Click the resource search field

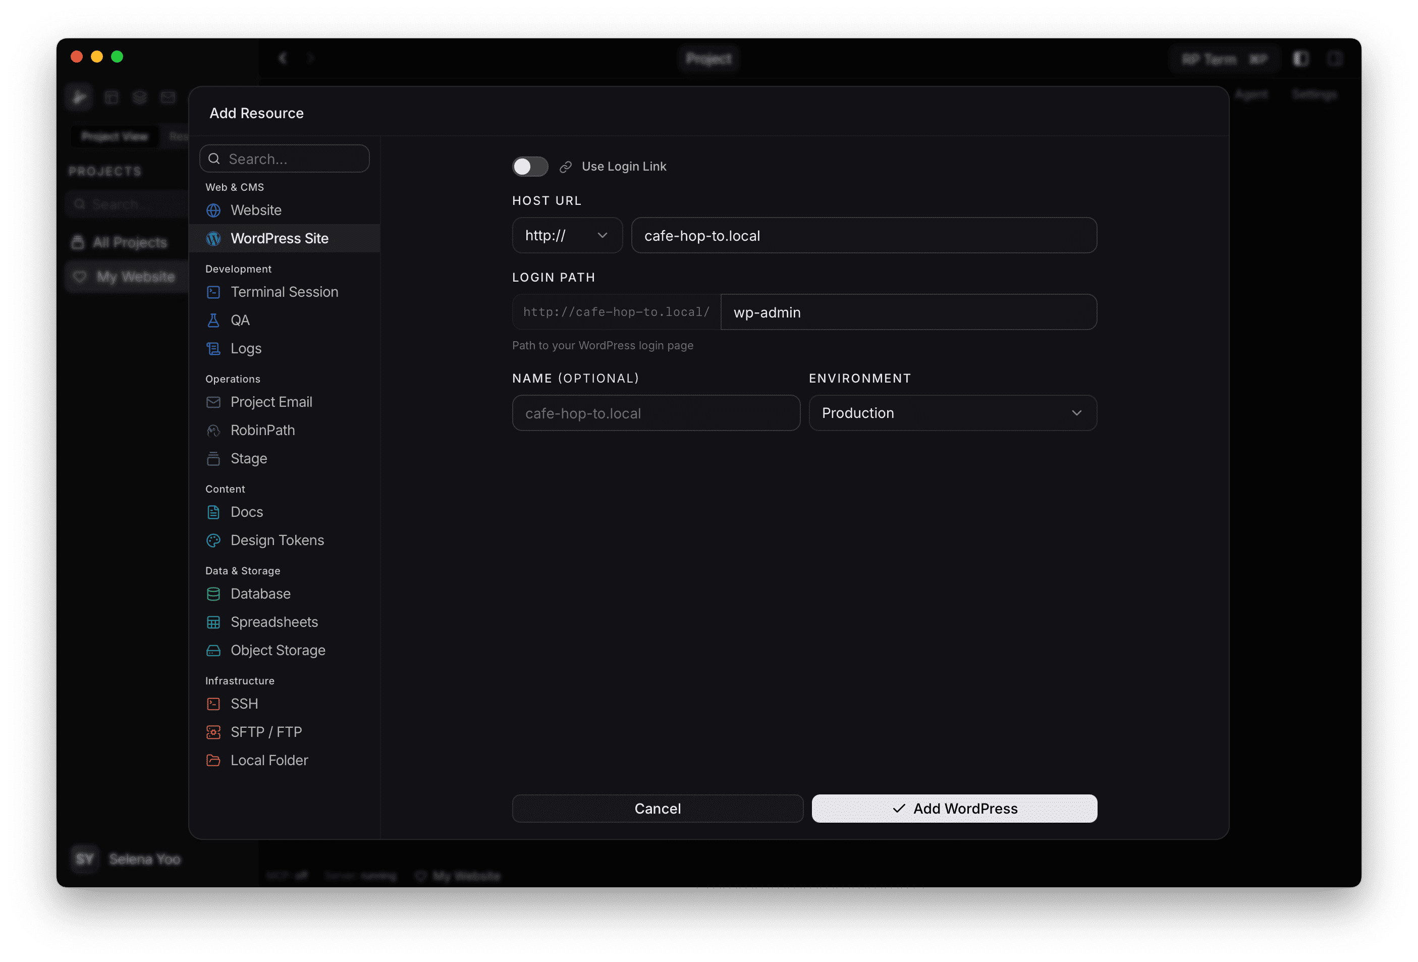284,158
